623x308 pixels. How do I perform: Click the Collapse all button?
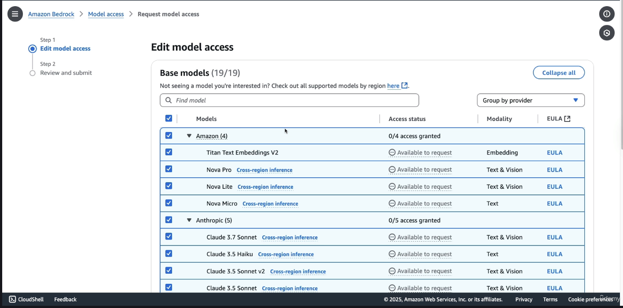tap(559, 73)
